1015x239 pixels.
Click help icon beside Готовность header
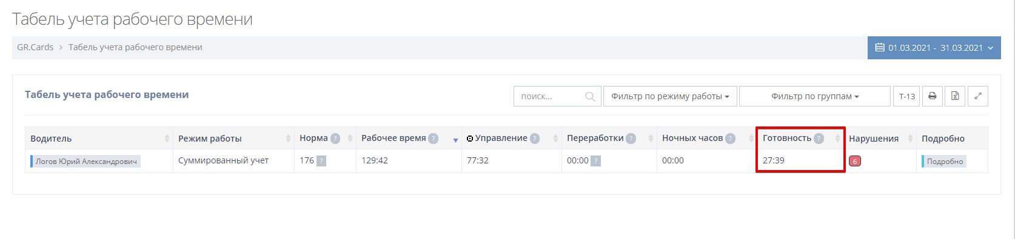(x=819, y=138)
